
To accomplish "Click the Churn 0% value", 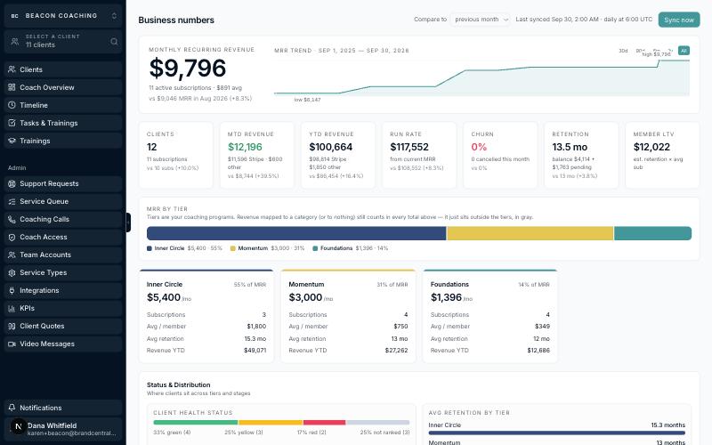I will tap(479, 147).
